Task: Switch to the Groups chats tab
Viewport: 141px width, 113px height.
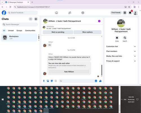Action: (19, 31)
